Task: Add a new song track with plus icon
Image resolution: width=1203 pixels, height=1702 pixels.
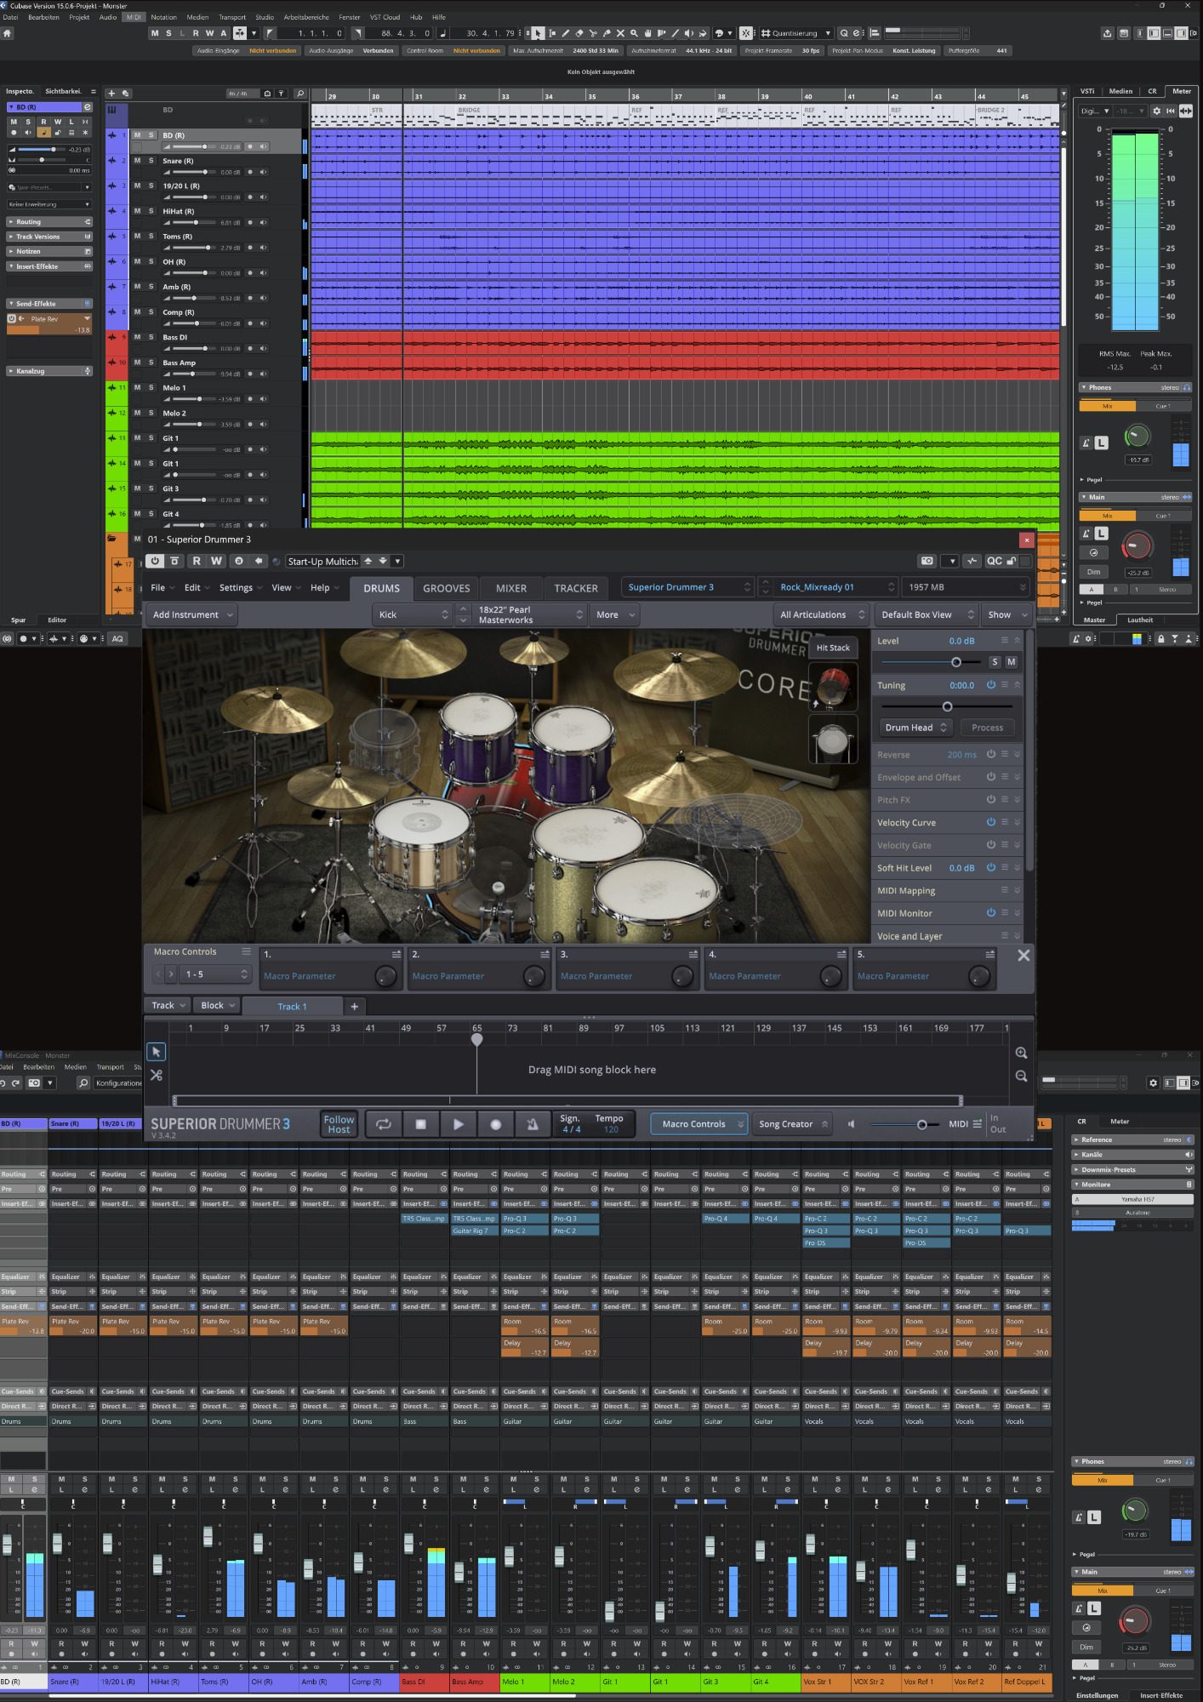Action: click(x=355, y=1007)
